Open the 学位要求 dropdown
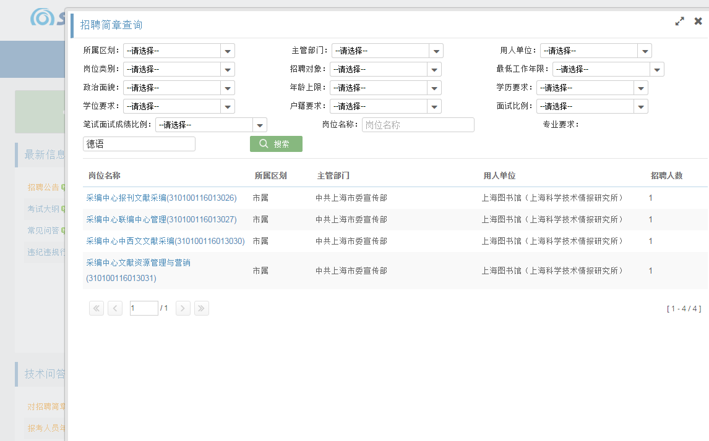 coord(179,106)
